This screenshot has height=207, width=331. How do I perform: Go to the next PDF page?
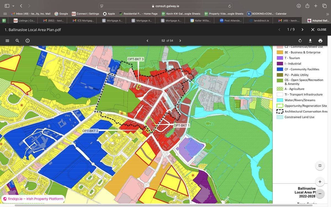point(180,41)
